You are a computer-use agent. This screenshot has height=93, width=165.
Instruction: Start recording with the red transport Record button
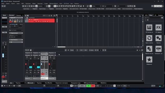(x=93, y=86)
